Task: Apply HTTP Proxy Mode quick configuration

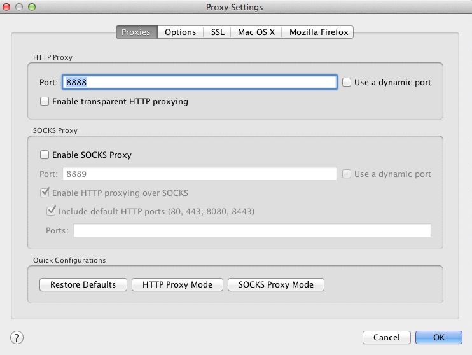Action: 177,284
